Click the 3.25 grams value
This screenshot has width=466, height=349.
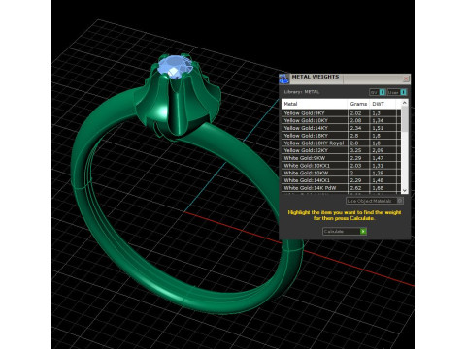tap(355, 150)
